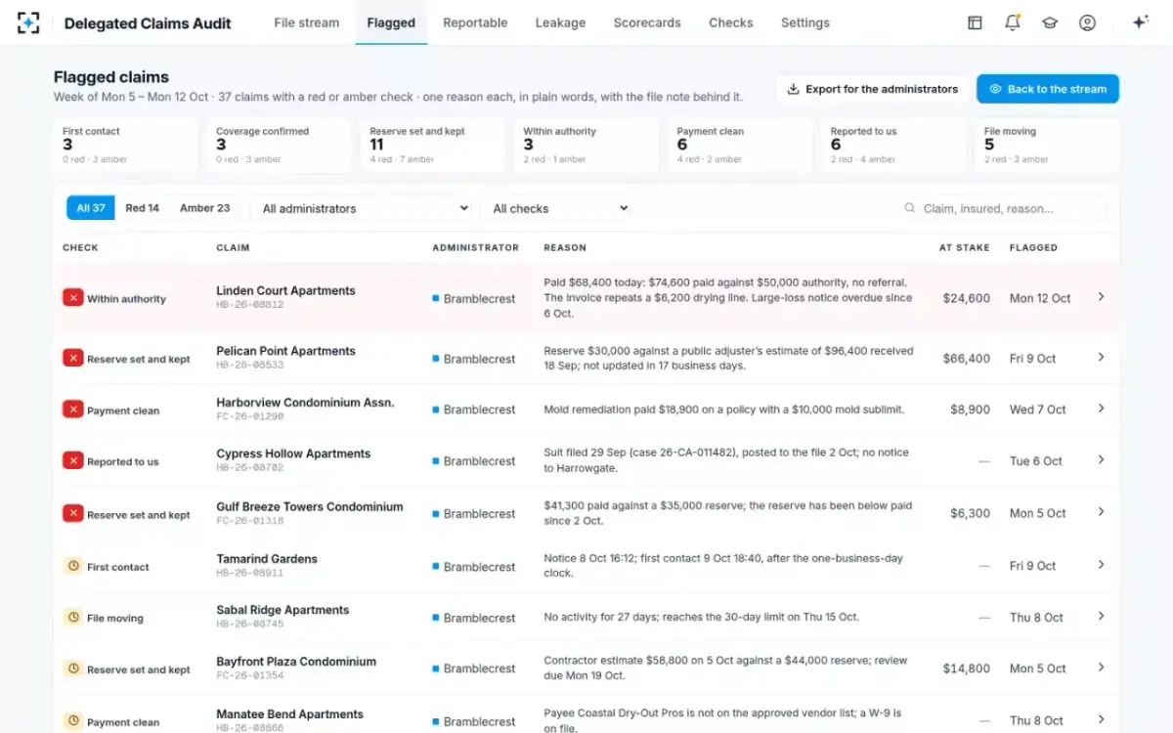Select the Payment clean summary card

(x=740, y=145)
